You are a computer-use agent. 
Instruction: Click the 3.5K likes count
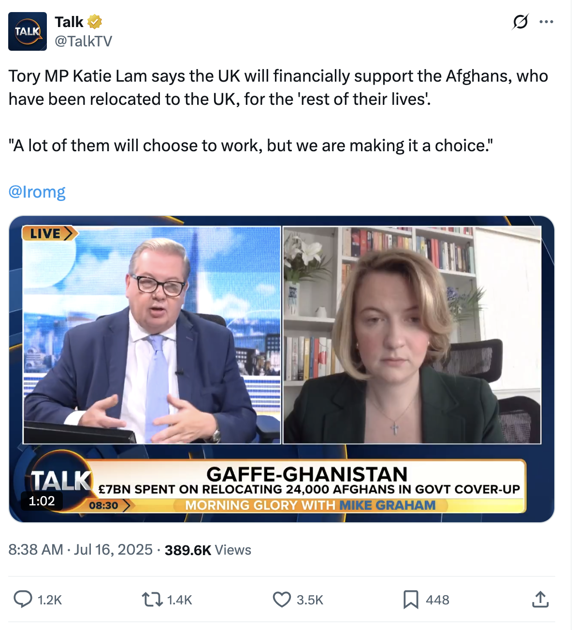[310, 600]
